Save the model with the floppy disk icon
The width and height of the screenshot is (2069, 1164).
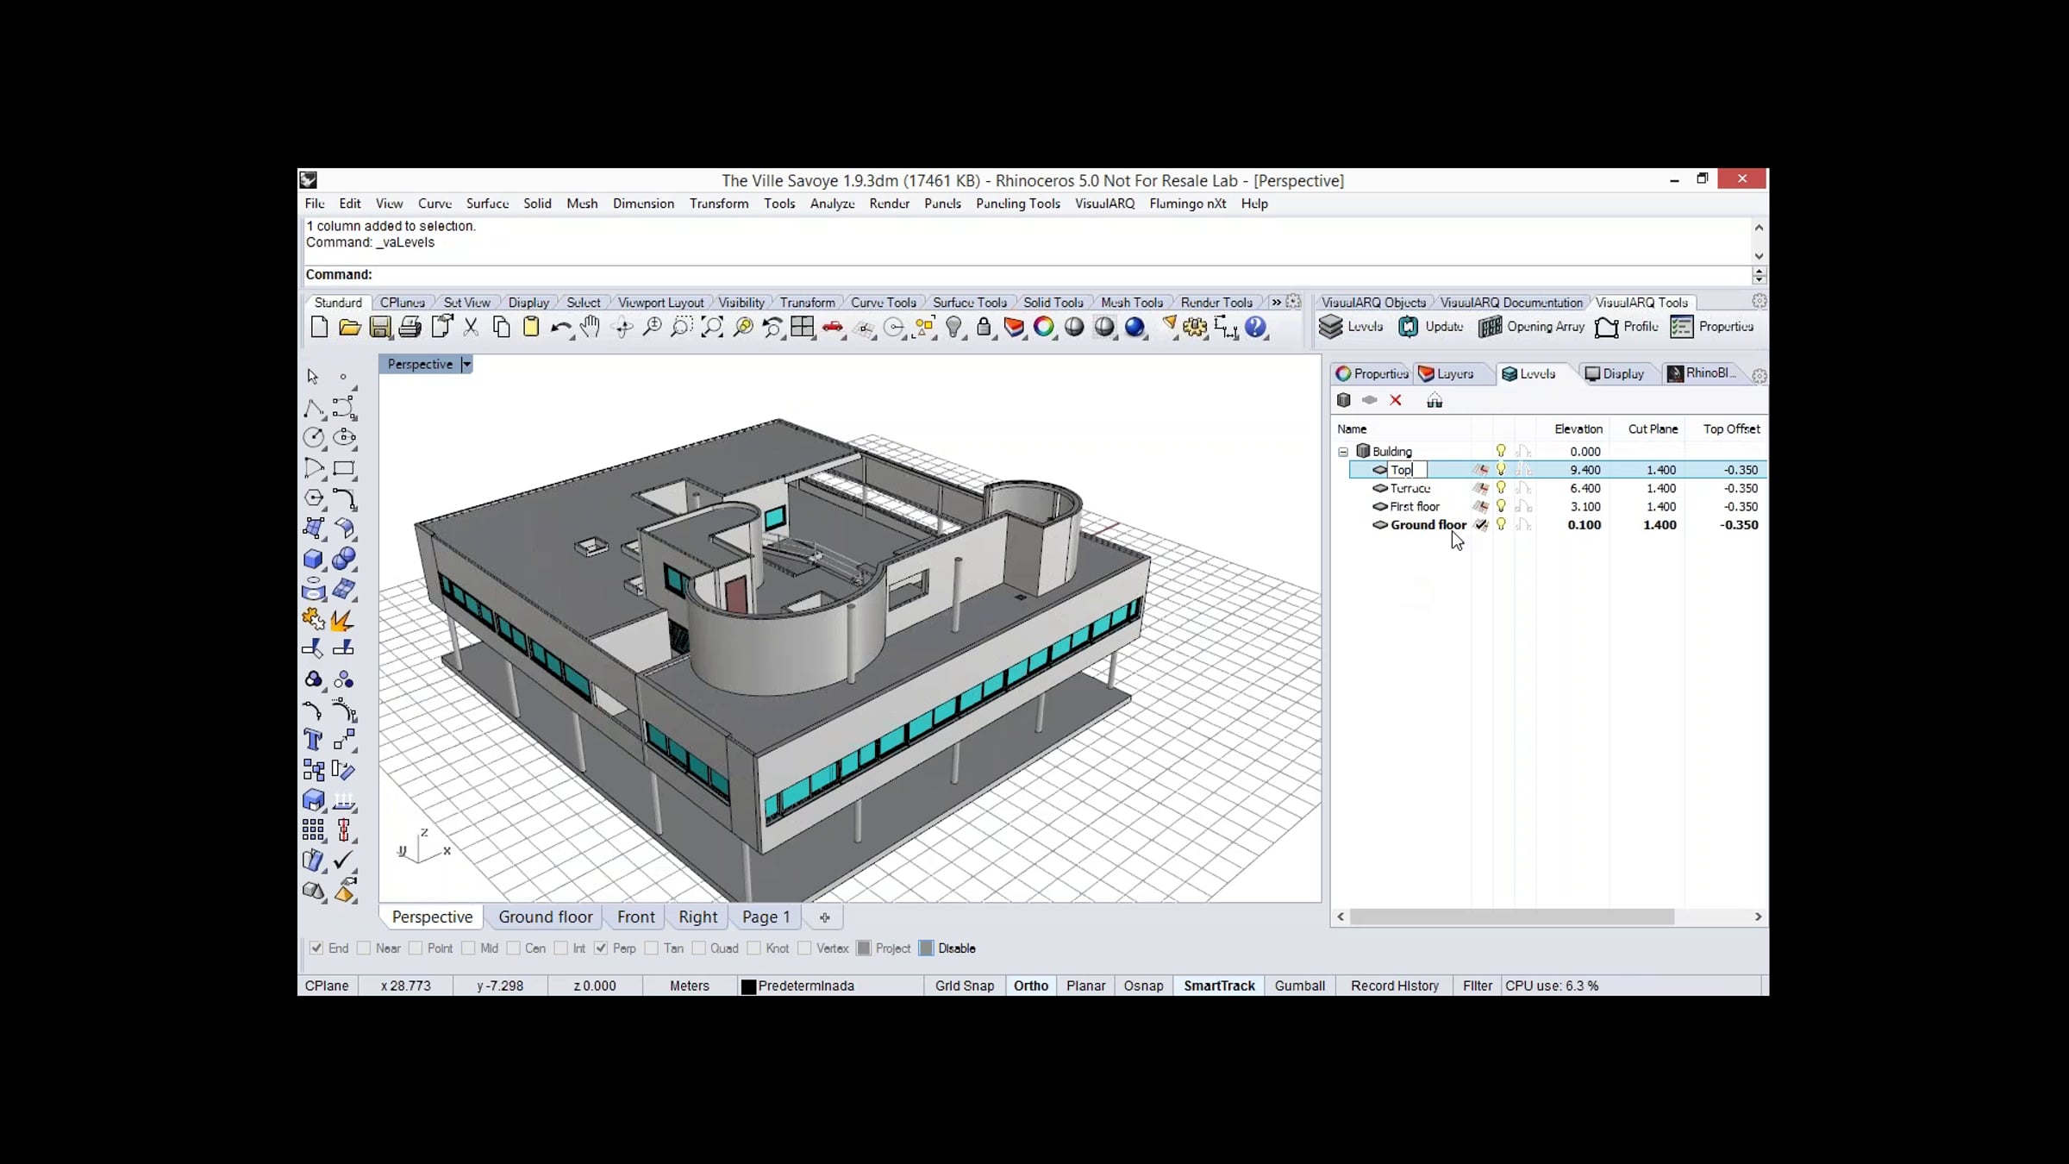[379, 327]
